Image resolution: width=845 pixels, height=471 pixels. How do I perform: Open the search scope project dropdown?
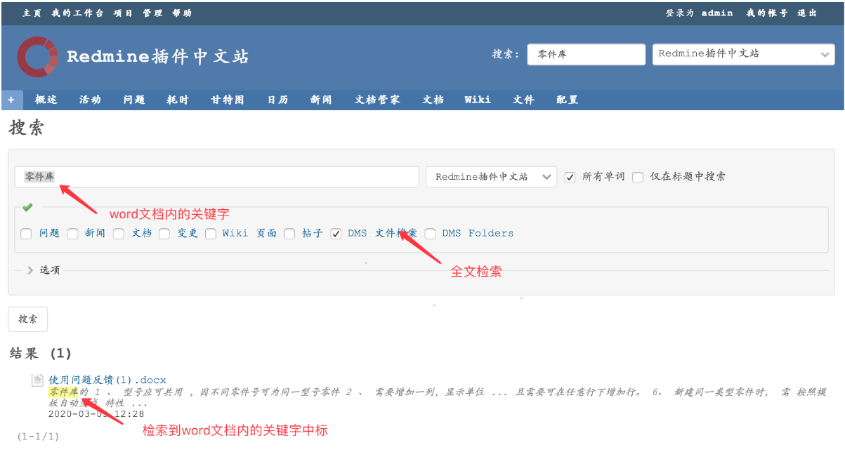pyautogui.click(x=491, y=177)
